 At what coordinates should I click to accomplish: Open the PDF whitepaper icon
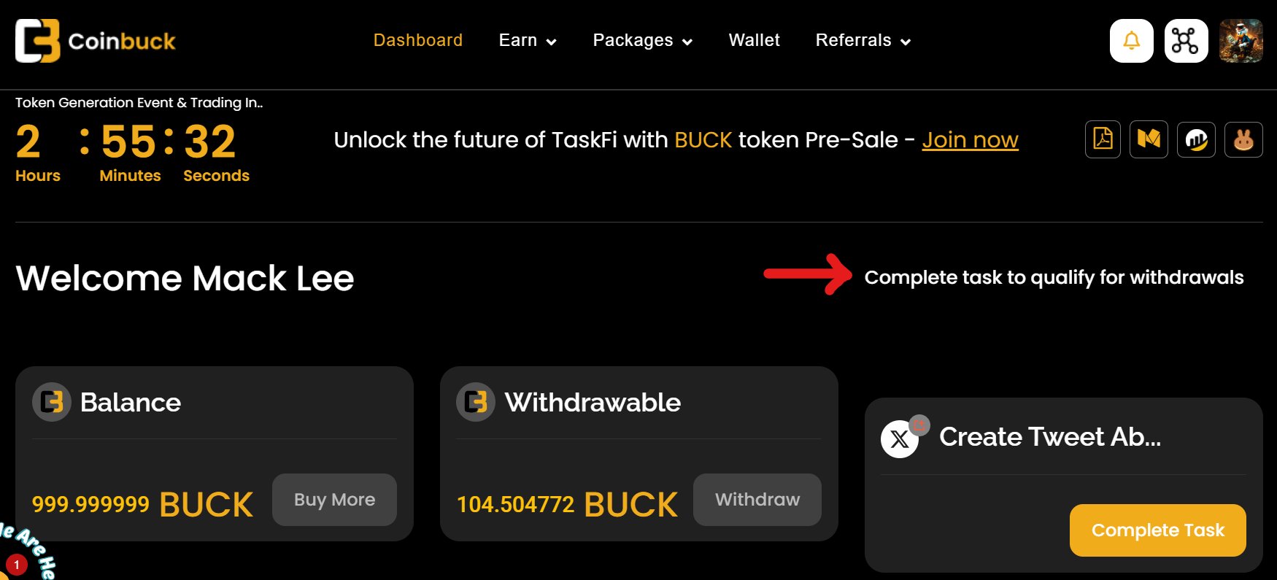click(1103, 139)
